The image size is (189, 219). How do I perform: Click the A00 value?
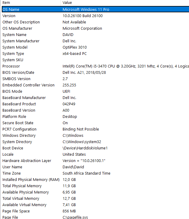pyautogui.click(x=66, y=110)
